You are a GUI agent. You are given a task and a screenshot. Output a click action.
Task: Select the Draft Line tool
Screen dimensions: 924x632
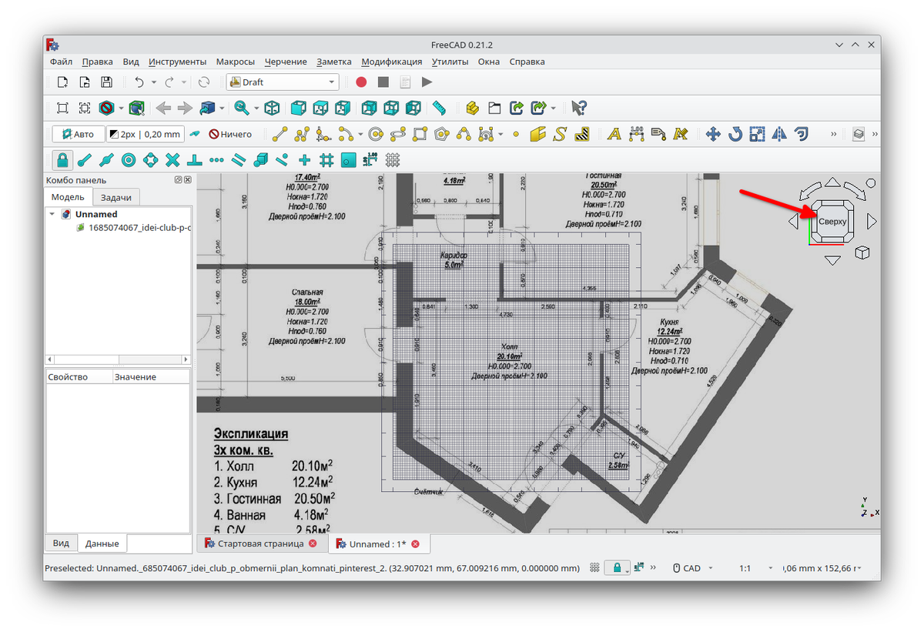click(x=280, y=135)
